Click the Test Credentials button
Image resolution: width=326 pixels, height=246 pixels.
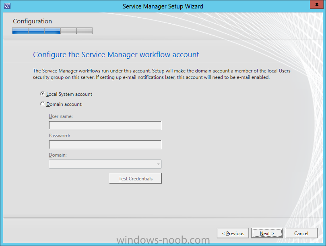(136, 178)
